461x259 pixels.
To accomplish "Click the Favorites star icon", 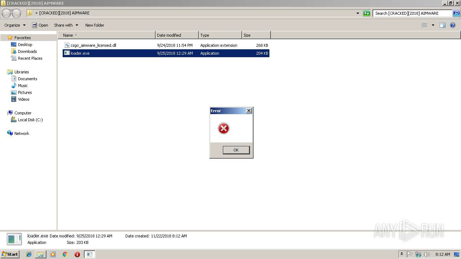I will coord(10,37).
